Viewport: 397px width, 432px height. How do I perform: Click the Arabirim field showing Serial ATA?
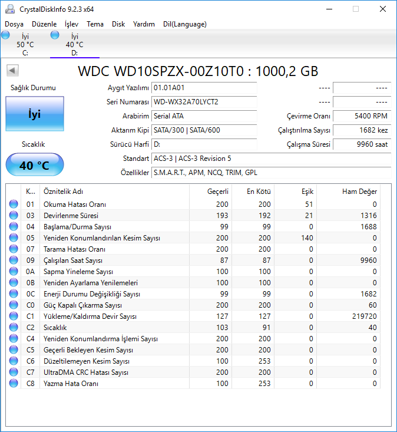(204, 116)
